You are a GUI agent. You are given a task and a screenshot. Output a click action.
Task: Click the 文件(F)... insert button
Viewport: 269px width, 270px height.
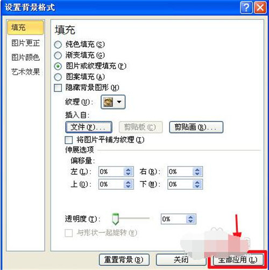point(89,127)
